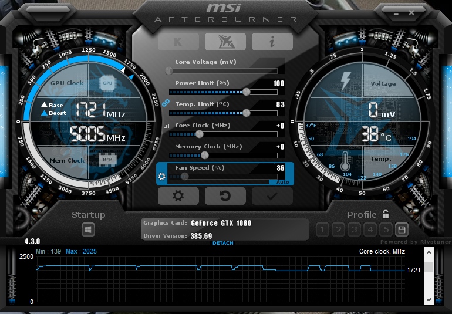Minimize the Afterburner window
The image size is (452, 314).
coord(396,13)
